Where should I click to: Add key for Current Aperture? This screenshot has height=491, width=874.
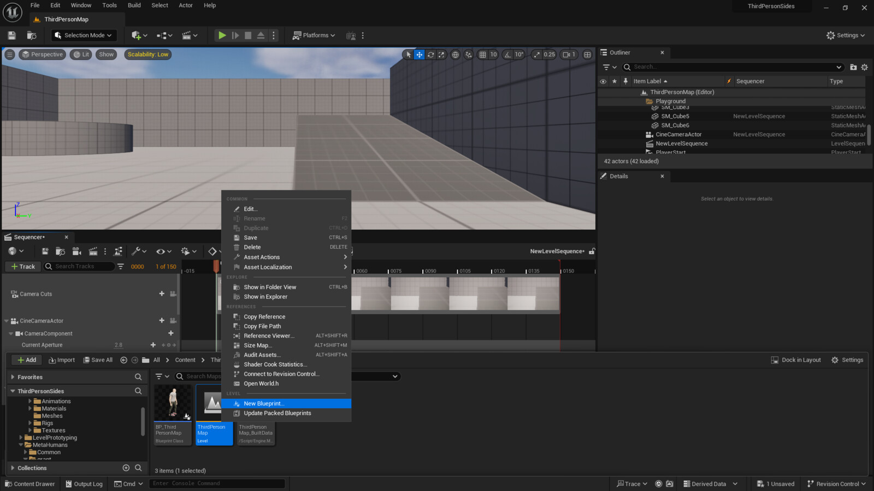(x=153, y=345)
